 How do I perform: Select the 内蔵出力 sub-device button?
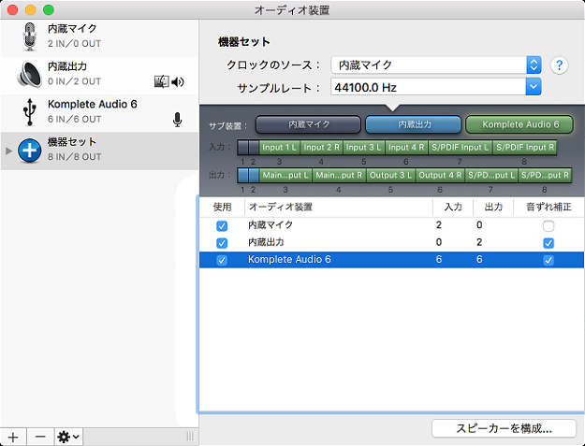click(x=414, y=124)
